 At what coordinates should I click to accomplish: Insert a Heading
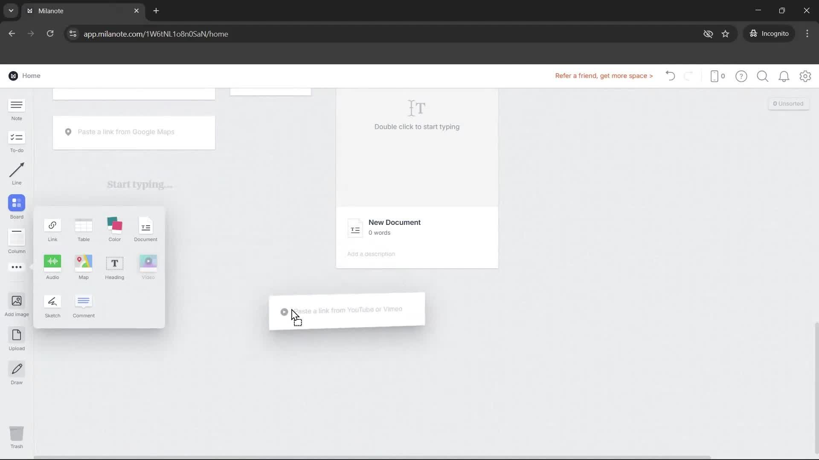(114, 267)
